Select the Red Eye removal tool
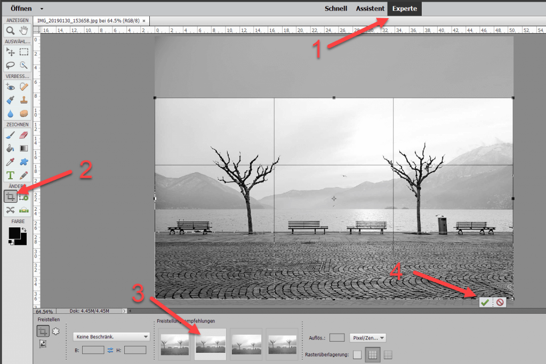Viewport: 546px width, 364px height. pos(11,87)
